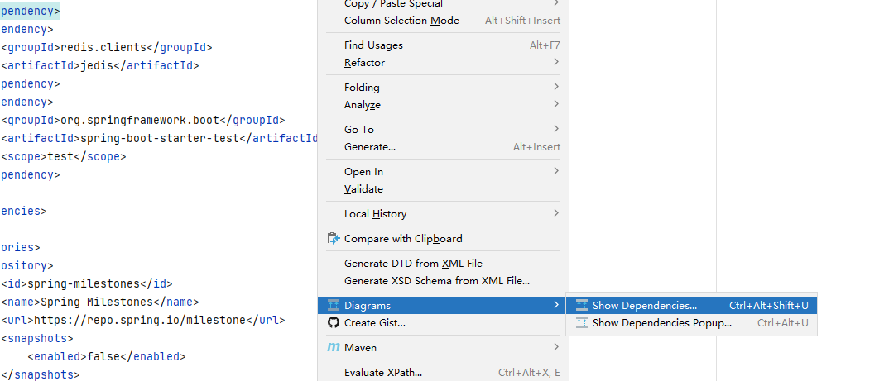Click the Compare with Clipboard icon
The height and width of the screenshot is (381, 889).
click(334, 239)
